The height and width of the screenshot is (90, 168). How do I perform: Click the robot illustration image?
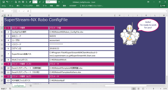[x=130, y=34]
